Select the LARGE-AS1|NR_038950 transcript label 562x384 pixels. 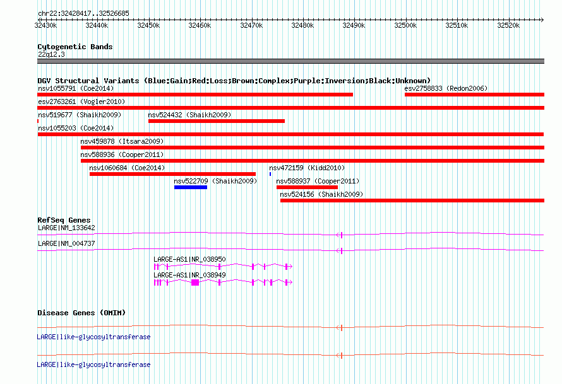(x=189, y=259)
